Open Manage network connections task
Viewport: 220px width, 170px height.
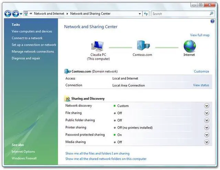(33, 52)
